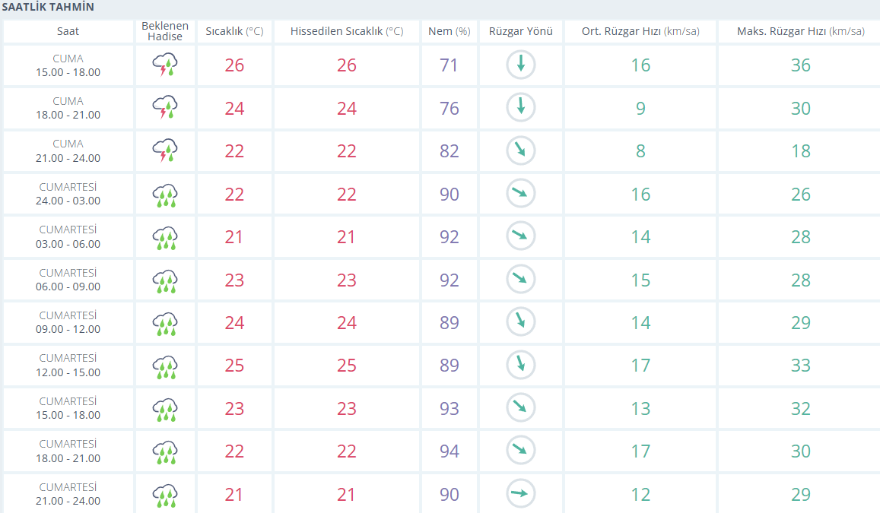Click the Saat column header

[x=68, y=31]
